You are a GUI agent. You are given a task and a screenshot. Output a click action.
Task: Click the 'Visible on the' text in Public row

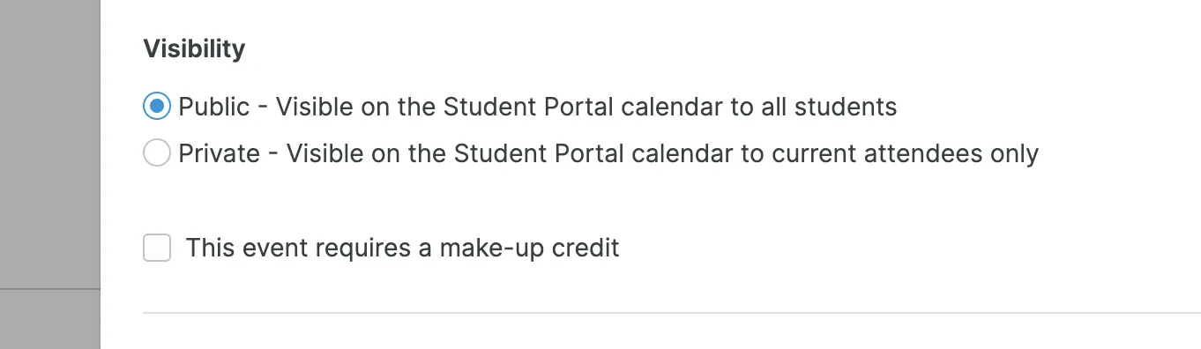(x=355, y=107)
